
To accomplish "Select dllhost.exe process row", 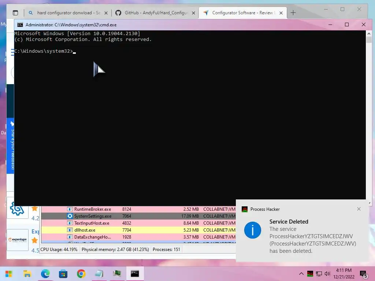I will (138, 230).
